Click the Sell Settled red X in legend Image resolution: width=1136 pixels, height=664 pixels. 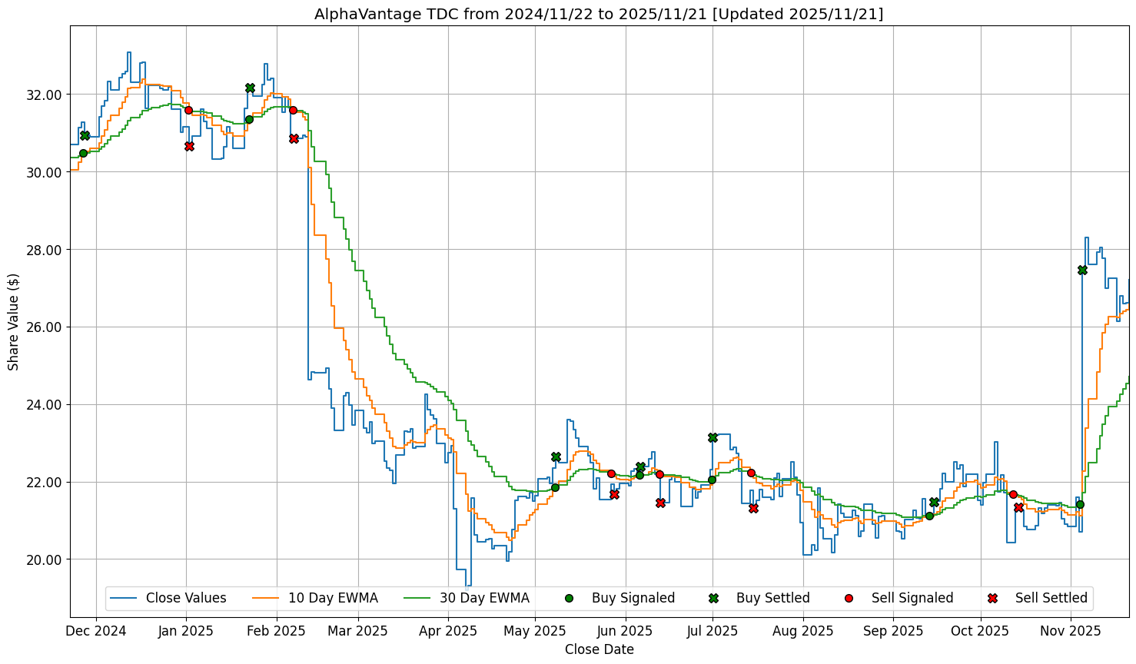click(x=992, y=598)
